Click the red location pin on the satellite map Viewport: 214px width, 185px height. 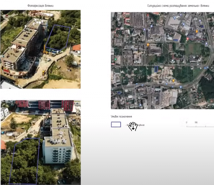188,39
